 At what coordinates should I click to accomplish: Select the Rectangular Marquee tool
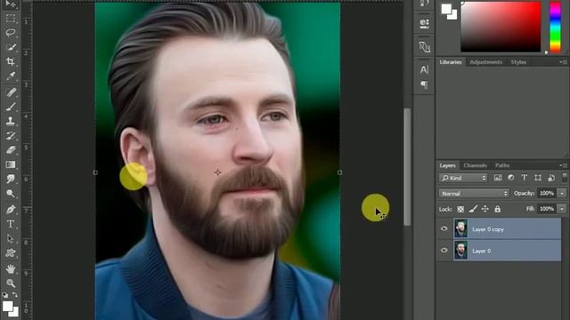click(x=11, y=18)
